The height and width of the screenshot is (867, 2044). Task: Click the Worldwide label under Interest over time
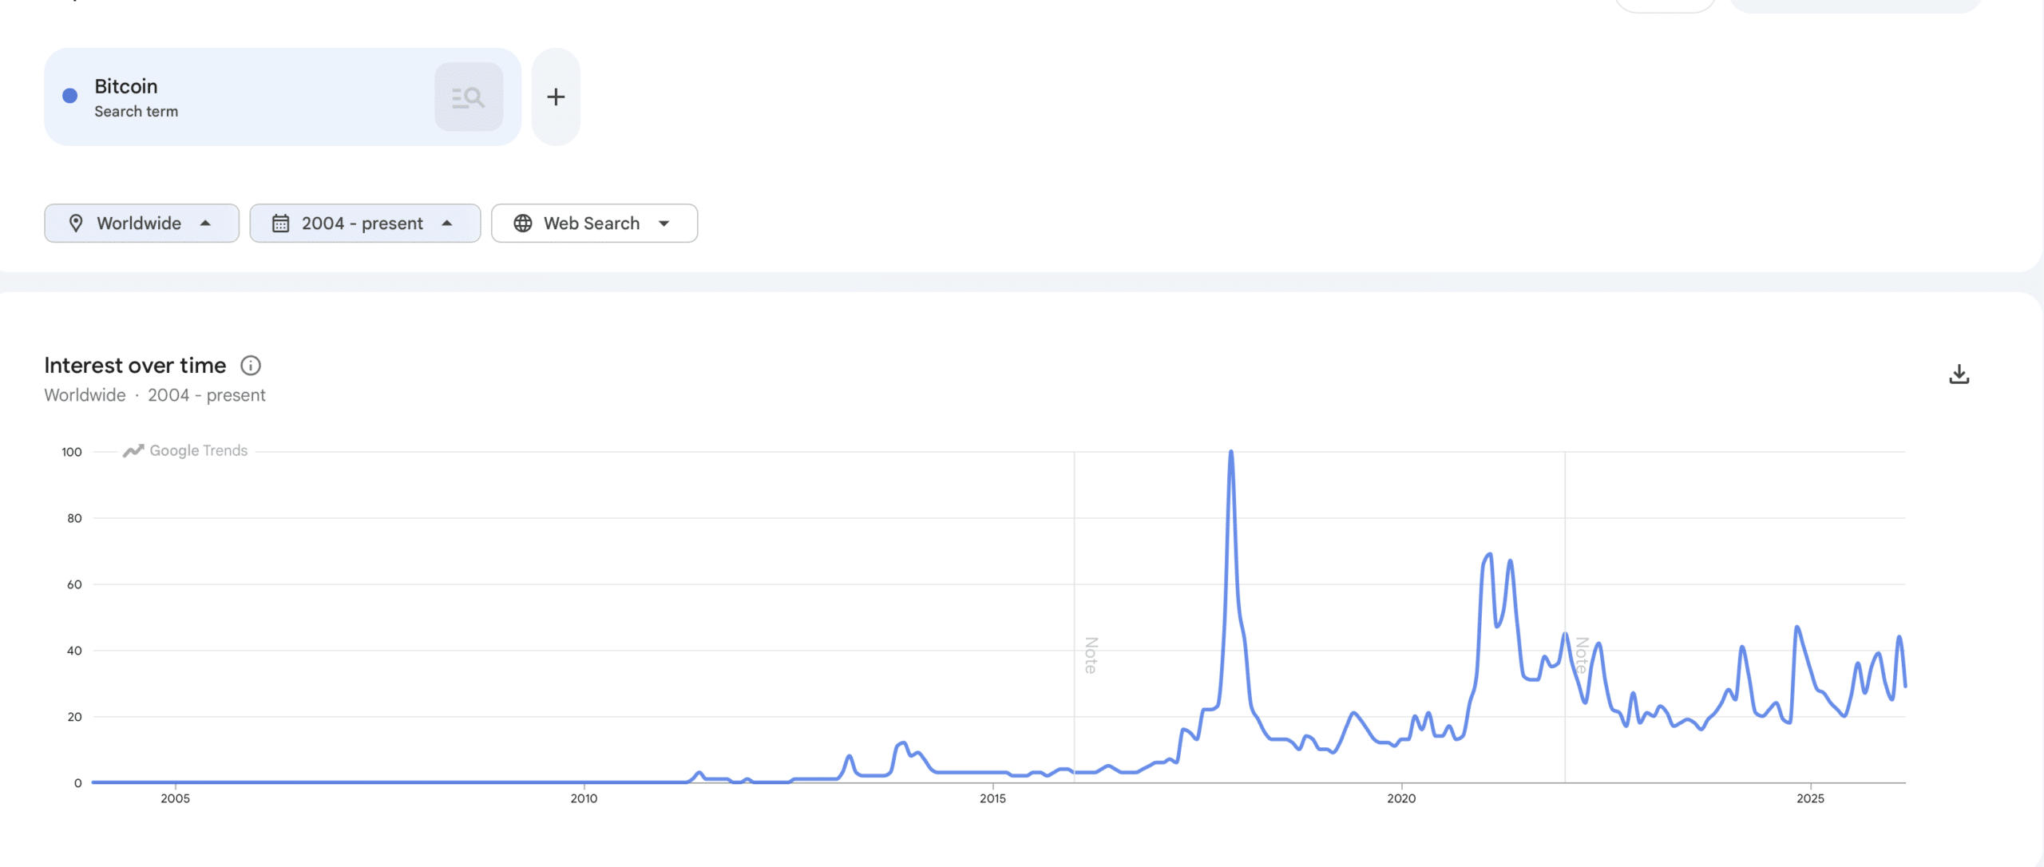click(x=84, y=394)
